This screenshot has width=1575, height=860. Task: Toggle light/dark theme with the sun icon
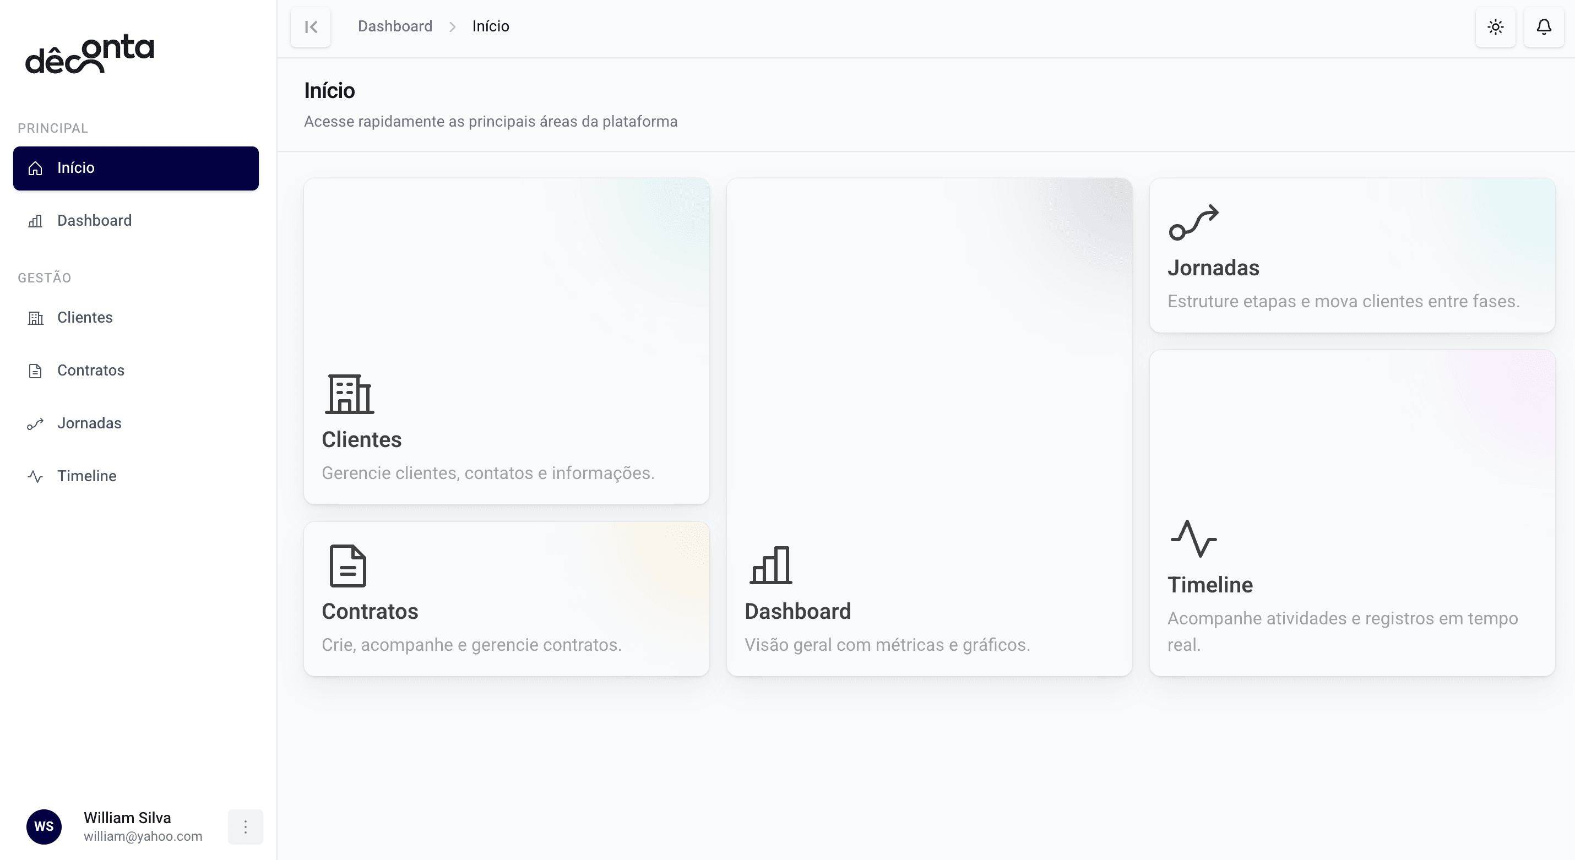point(1496,26)
